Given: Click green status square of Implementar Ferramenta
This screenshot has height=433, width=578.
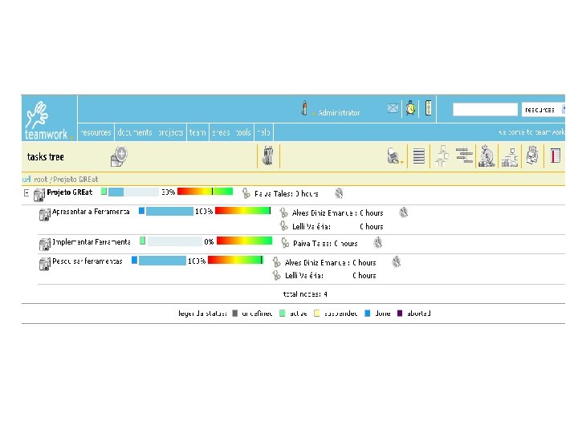Looking at the screenshot, I should pyautogui.click(x=143, y=241).
